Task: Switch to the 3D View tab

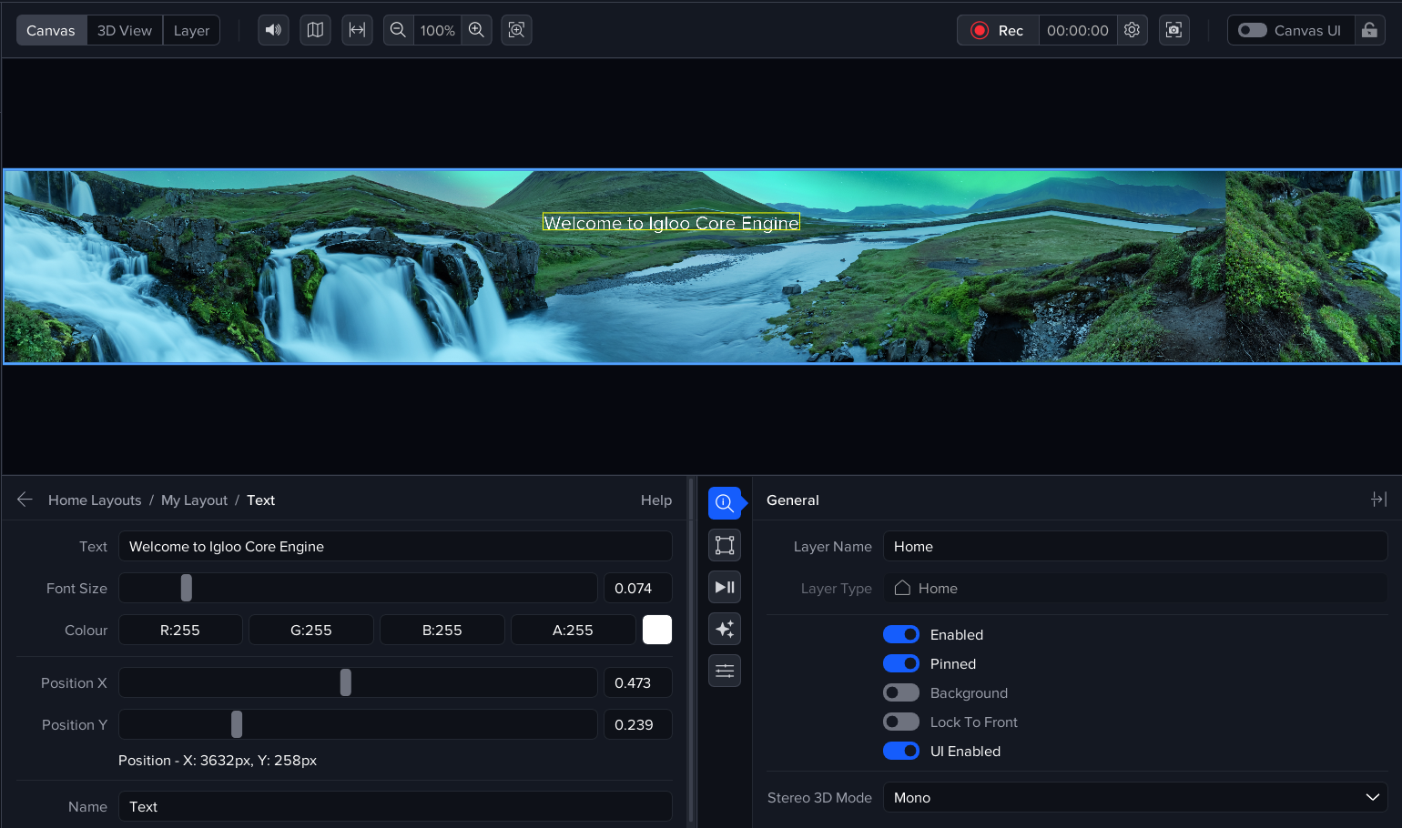Action: click(125, 30)
